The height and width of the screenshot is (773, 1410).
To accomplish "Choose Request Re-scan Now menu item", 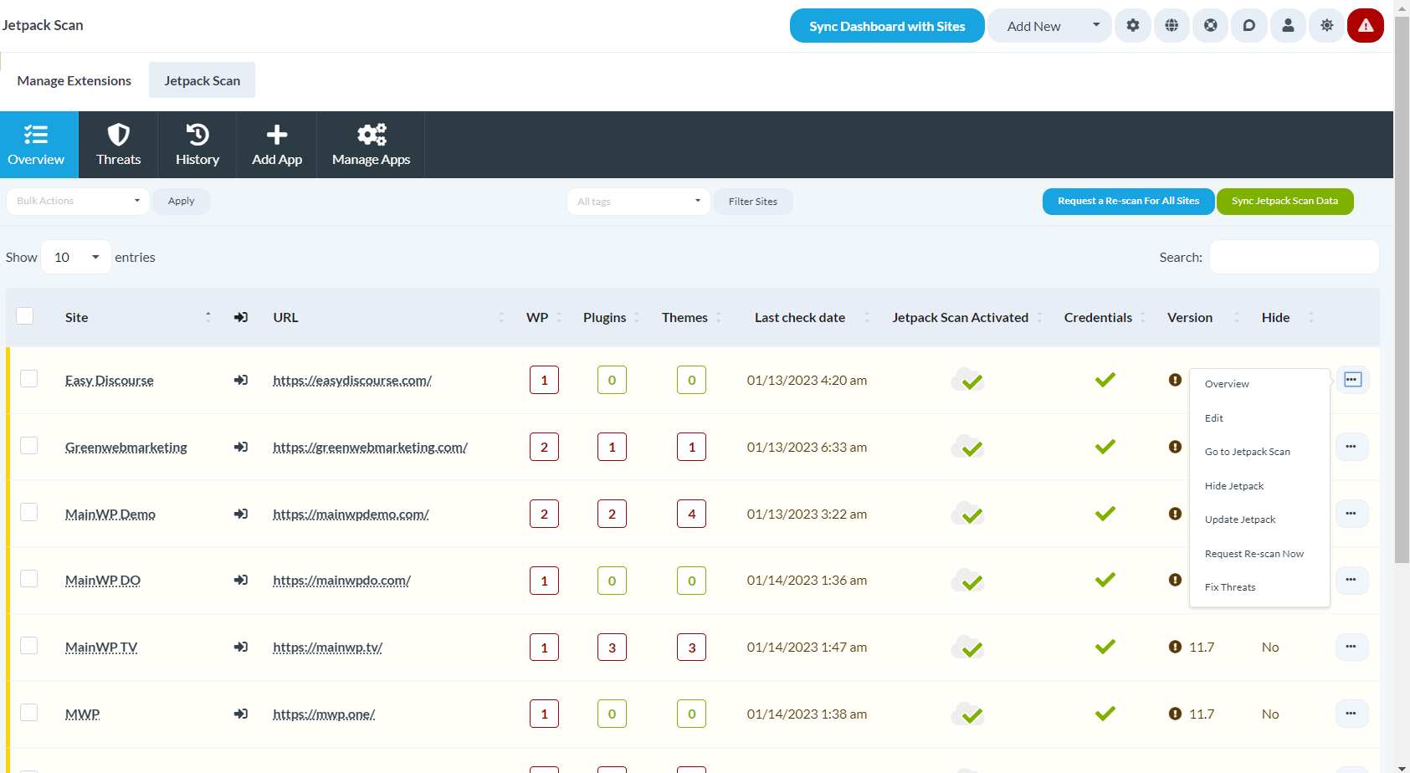I will pos(1259,554).
